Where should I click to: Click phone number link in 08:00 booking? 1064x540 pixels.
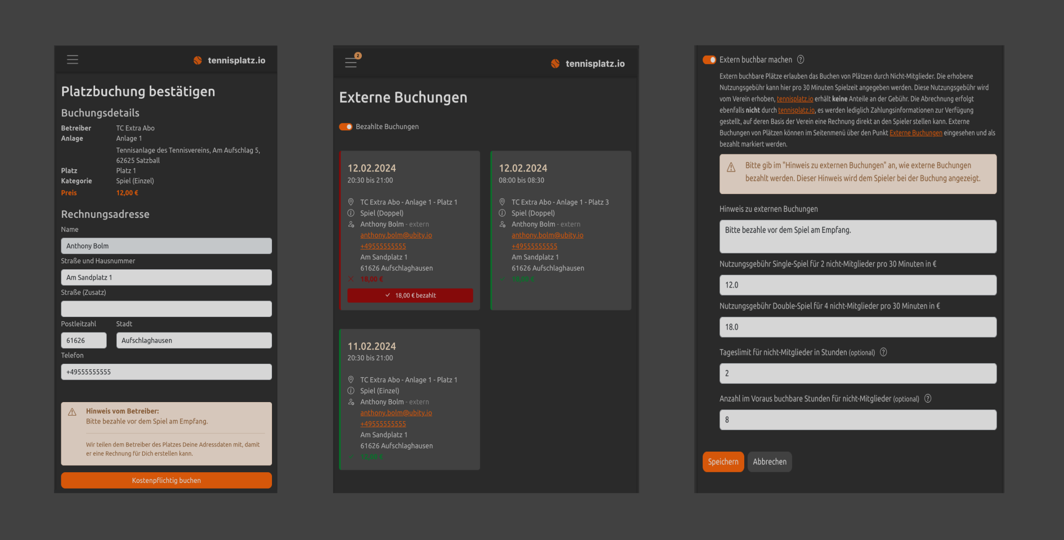pyautogui.click(x=534, y=246)
